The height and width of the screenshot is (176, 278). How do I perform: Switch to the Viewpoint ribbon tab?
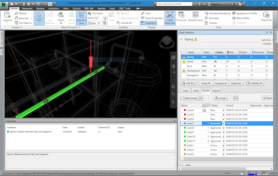pos(27,9)
